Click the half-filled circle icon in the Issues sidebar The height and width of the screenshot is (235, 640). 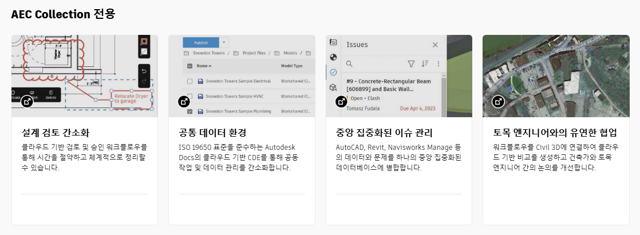[334, 57]
